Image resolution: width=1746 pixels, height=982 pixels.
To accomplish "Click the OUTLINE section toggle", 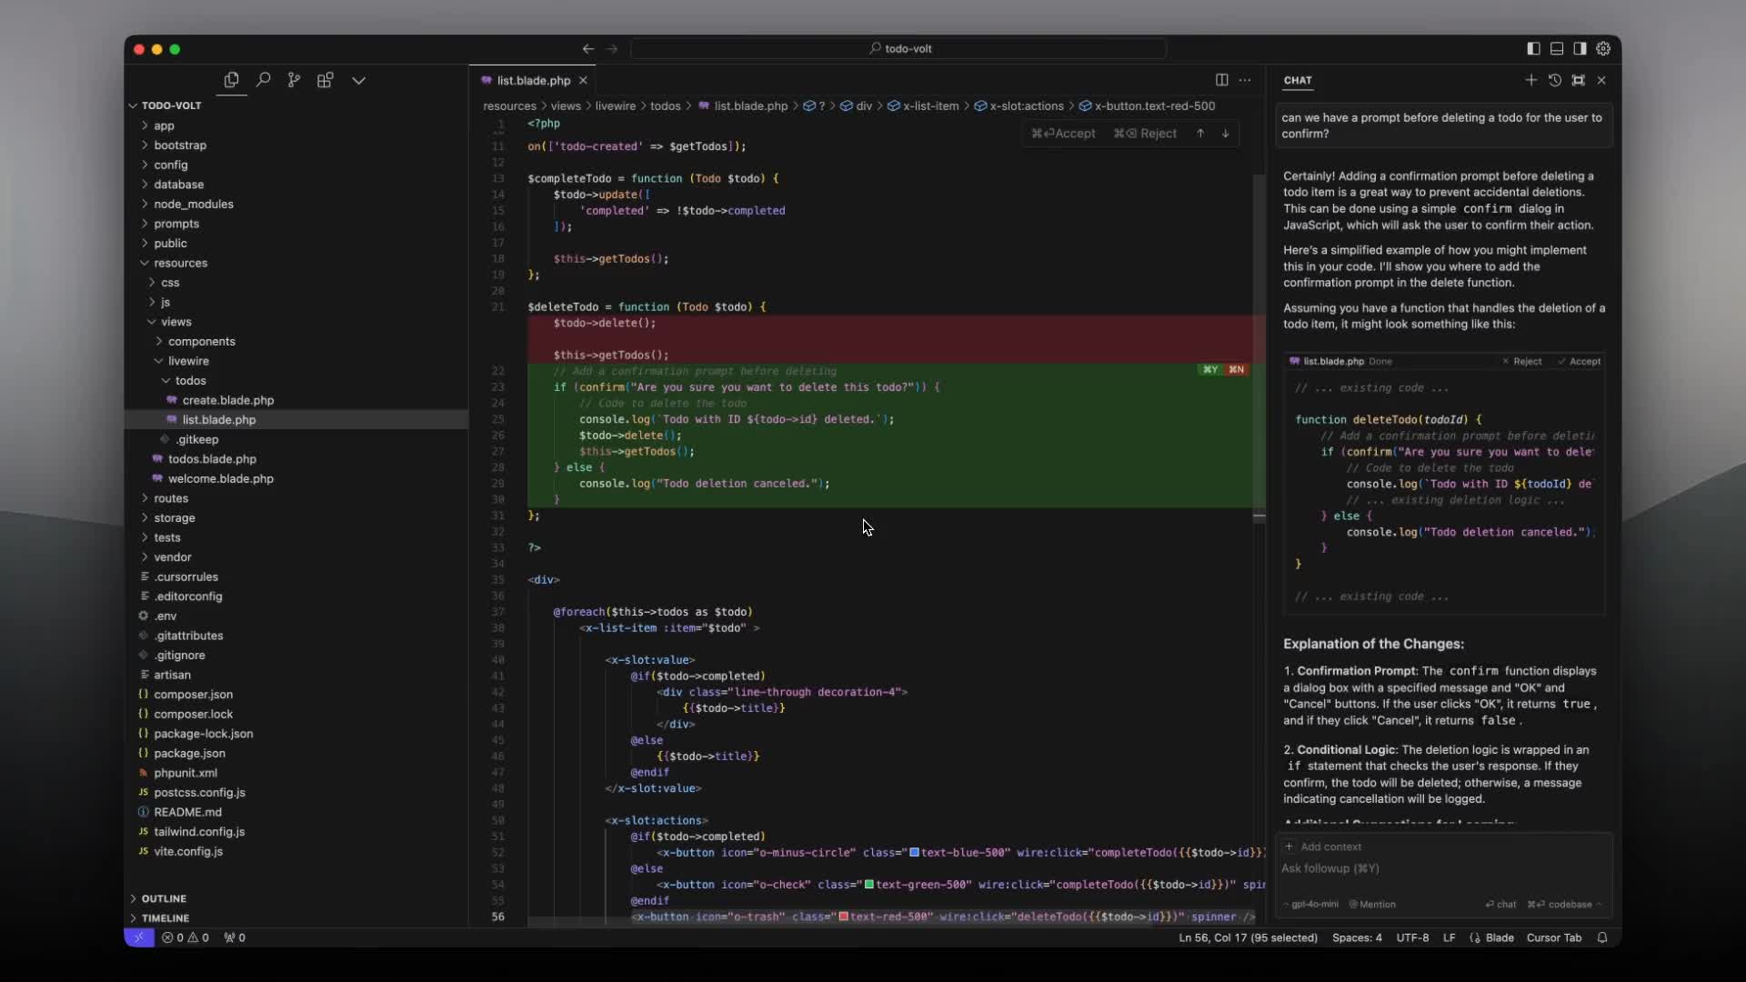I will pyautogui.click(x=135, y=897).
